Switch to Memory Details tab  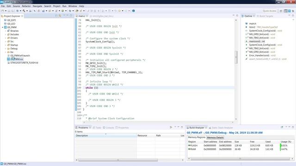pyautogui.click(x=215, y=137)
